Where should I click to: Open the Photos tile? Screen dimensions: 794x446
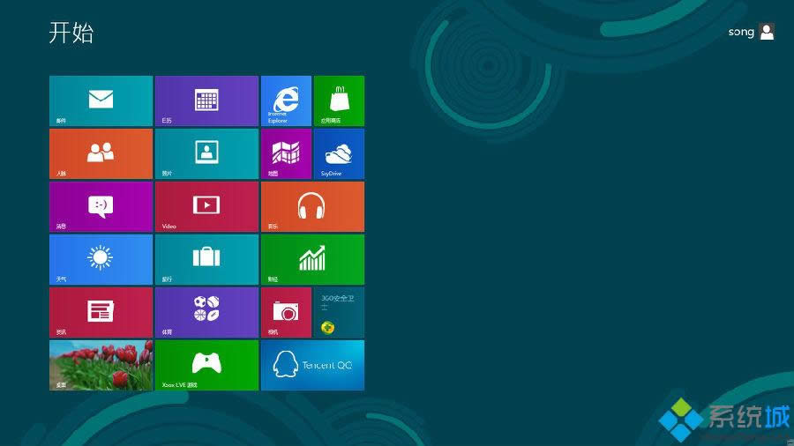(x=206, y=153)
